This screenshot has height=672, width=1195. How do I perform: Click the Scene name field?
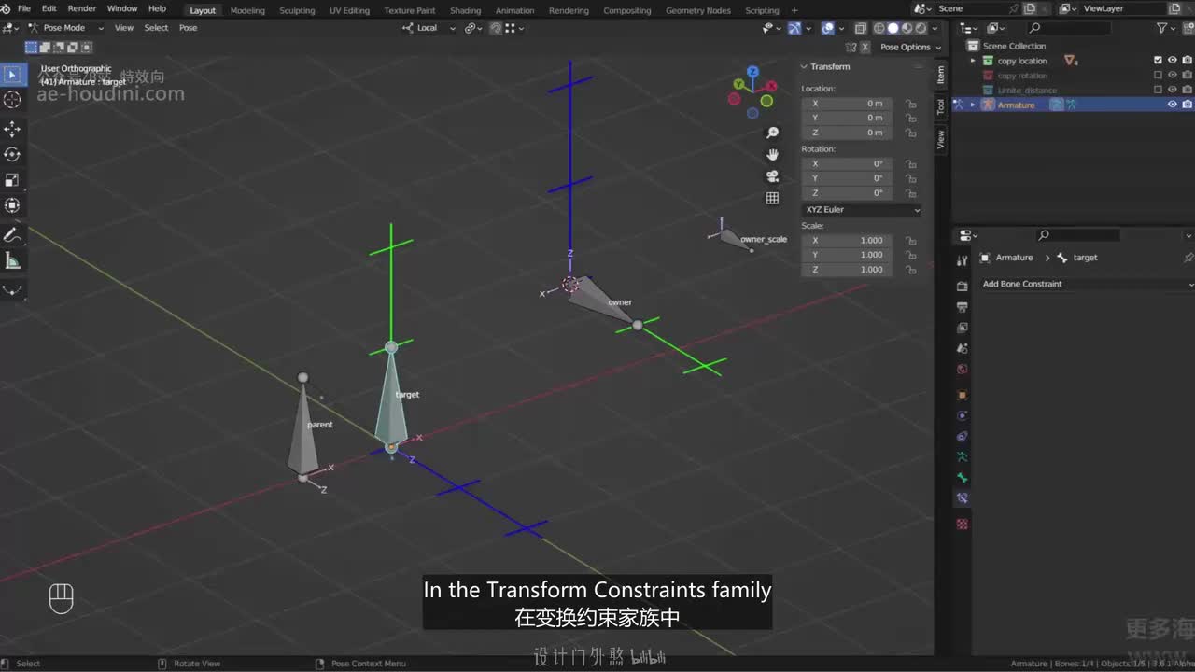point(971,8)
